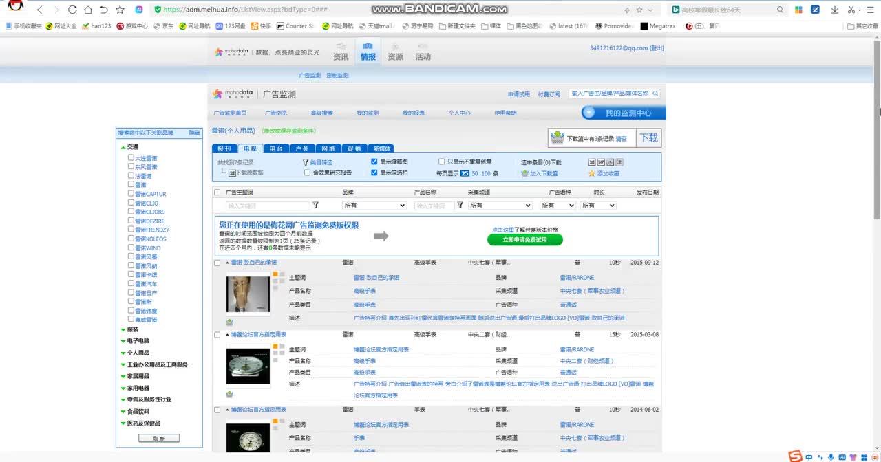Click the basket icon under the second ad thumbnail
This screenshot has height=462, width=881.
[x=229, y=394]
